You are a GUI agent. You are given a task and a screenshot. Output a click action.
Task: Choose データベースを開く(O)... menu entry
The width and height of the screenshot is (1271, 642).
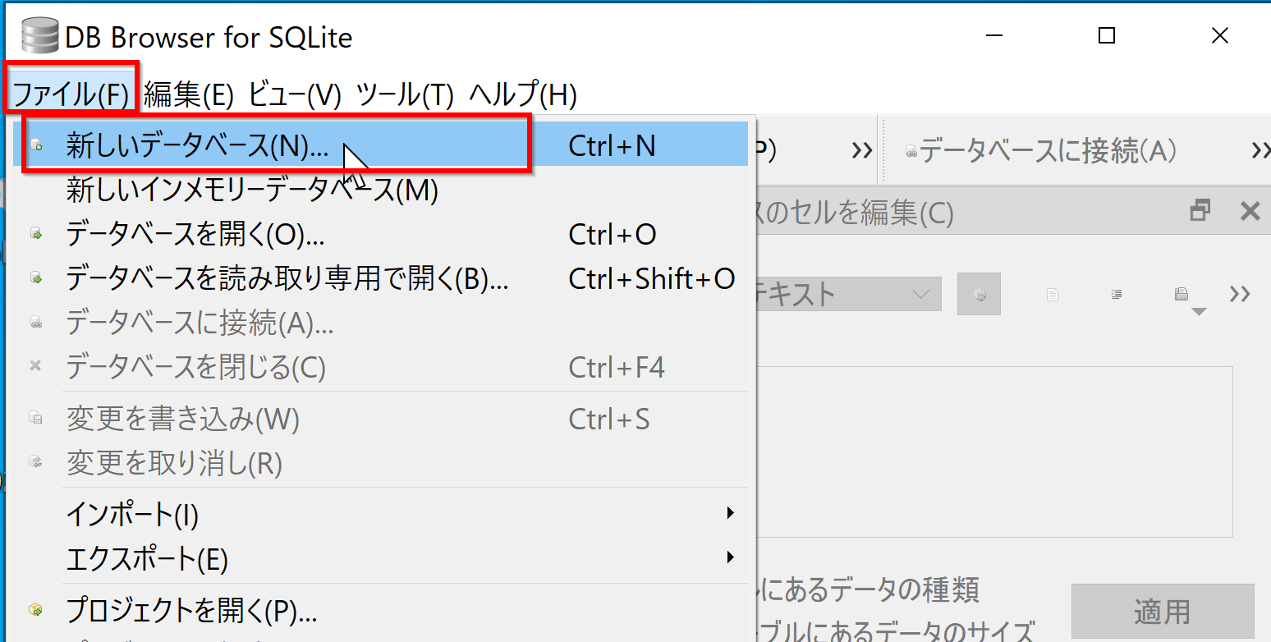click(x=382, y=235)
